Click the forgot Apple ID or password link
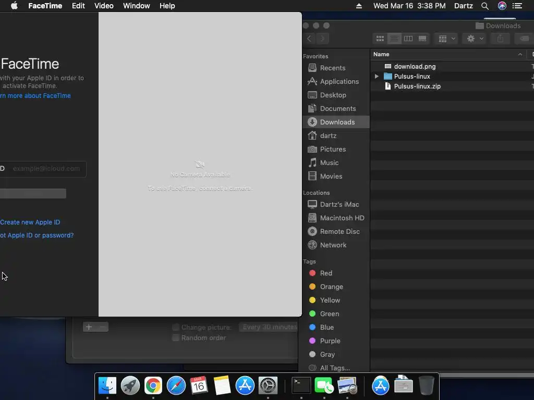534x400 pixels. pyautogui.click(x=37, y=235)
